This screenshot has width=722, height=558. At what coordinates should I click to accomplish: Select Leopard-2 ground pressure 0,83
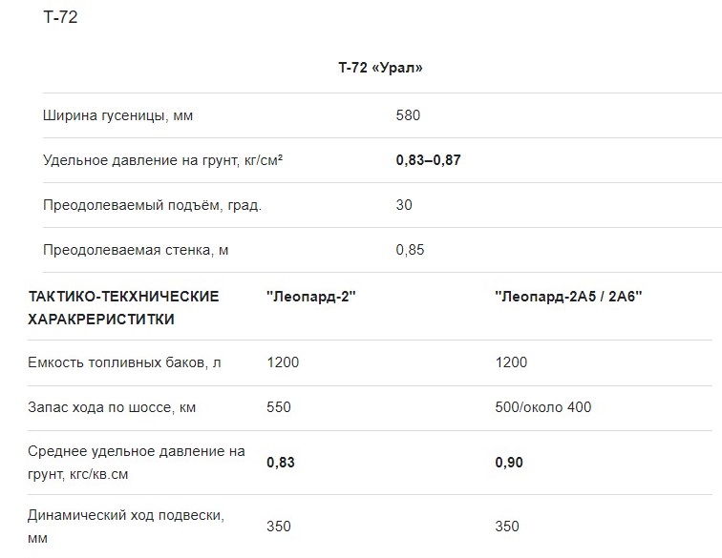click(x=281, y=463)
